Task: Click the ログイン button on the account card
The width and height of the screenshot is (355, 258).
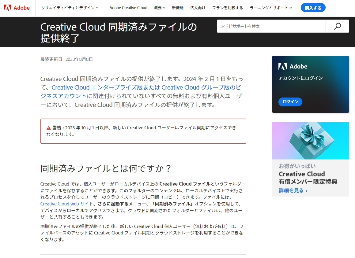Action: point(290,102)
